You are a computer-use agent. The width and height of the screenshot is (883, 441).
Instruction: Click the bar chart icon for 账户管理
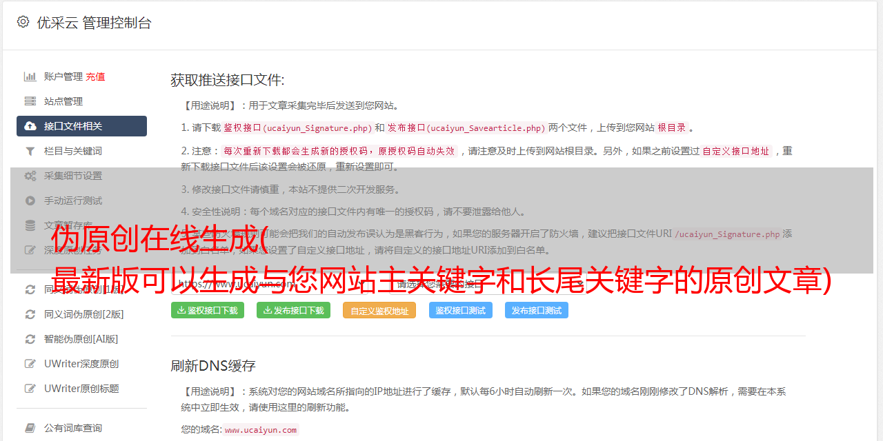[x=30, y=76]
